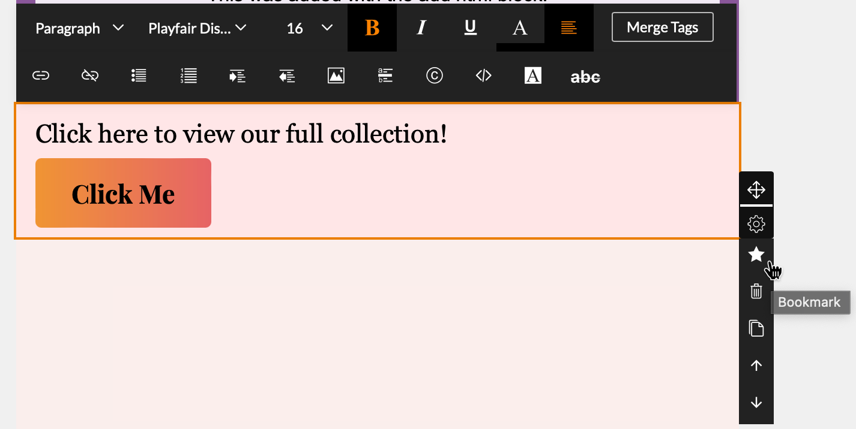Viewport: 856px width, 429px height.
Task: Open the font size 16 dropdown
Action: pos(309,28)
